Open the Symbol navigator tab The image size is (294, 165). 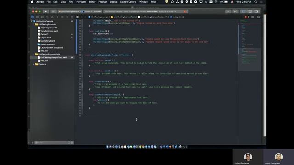(42, 17)
